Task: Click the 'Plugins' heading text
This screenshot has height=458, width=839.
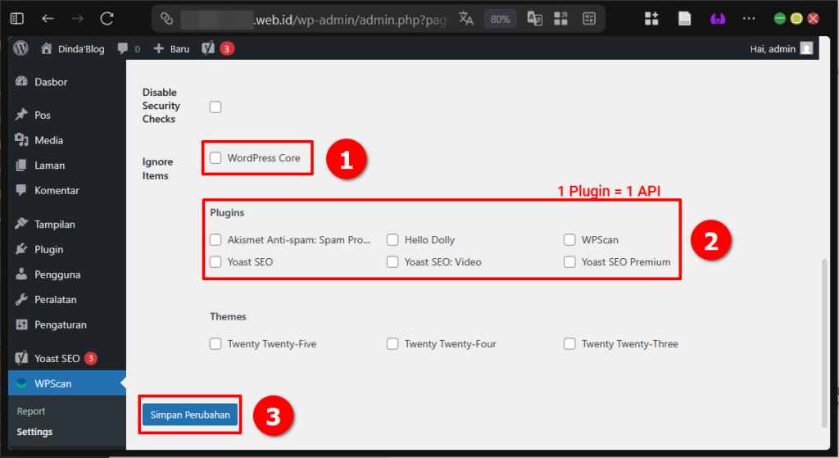Action: coord(227,212)
